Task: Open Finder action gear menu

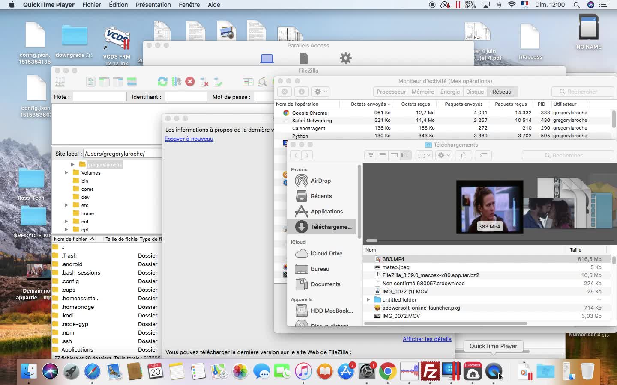Action: [443, 155]
